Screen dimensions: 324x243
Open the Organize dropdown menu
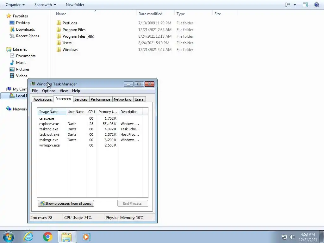(15, 4)
